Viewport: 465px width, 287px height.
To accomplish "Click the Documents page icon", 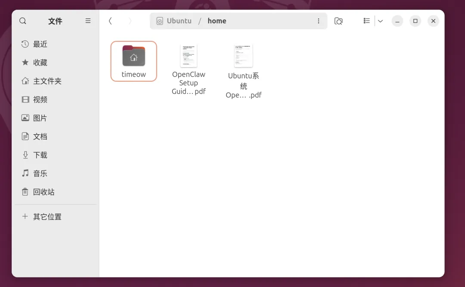I will 25,136.
